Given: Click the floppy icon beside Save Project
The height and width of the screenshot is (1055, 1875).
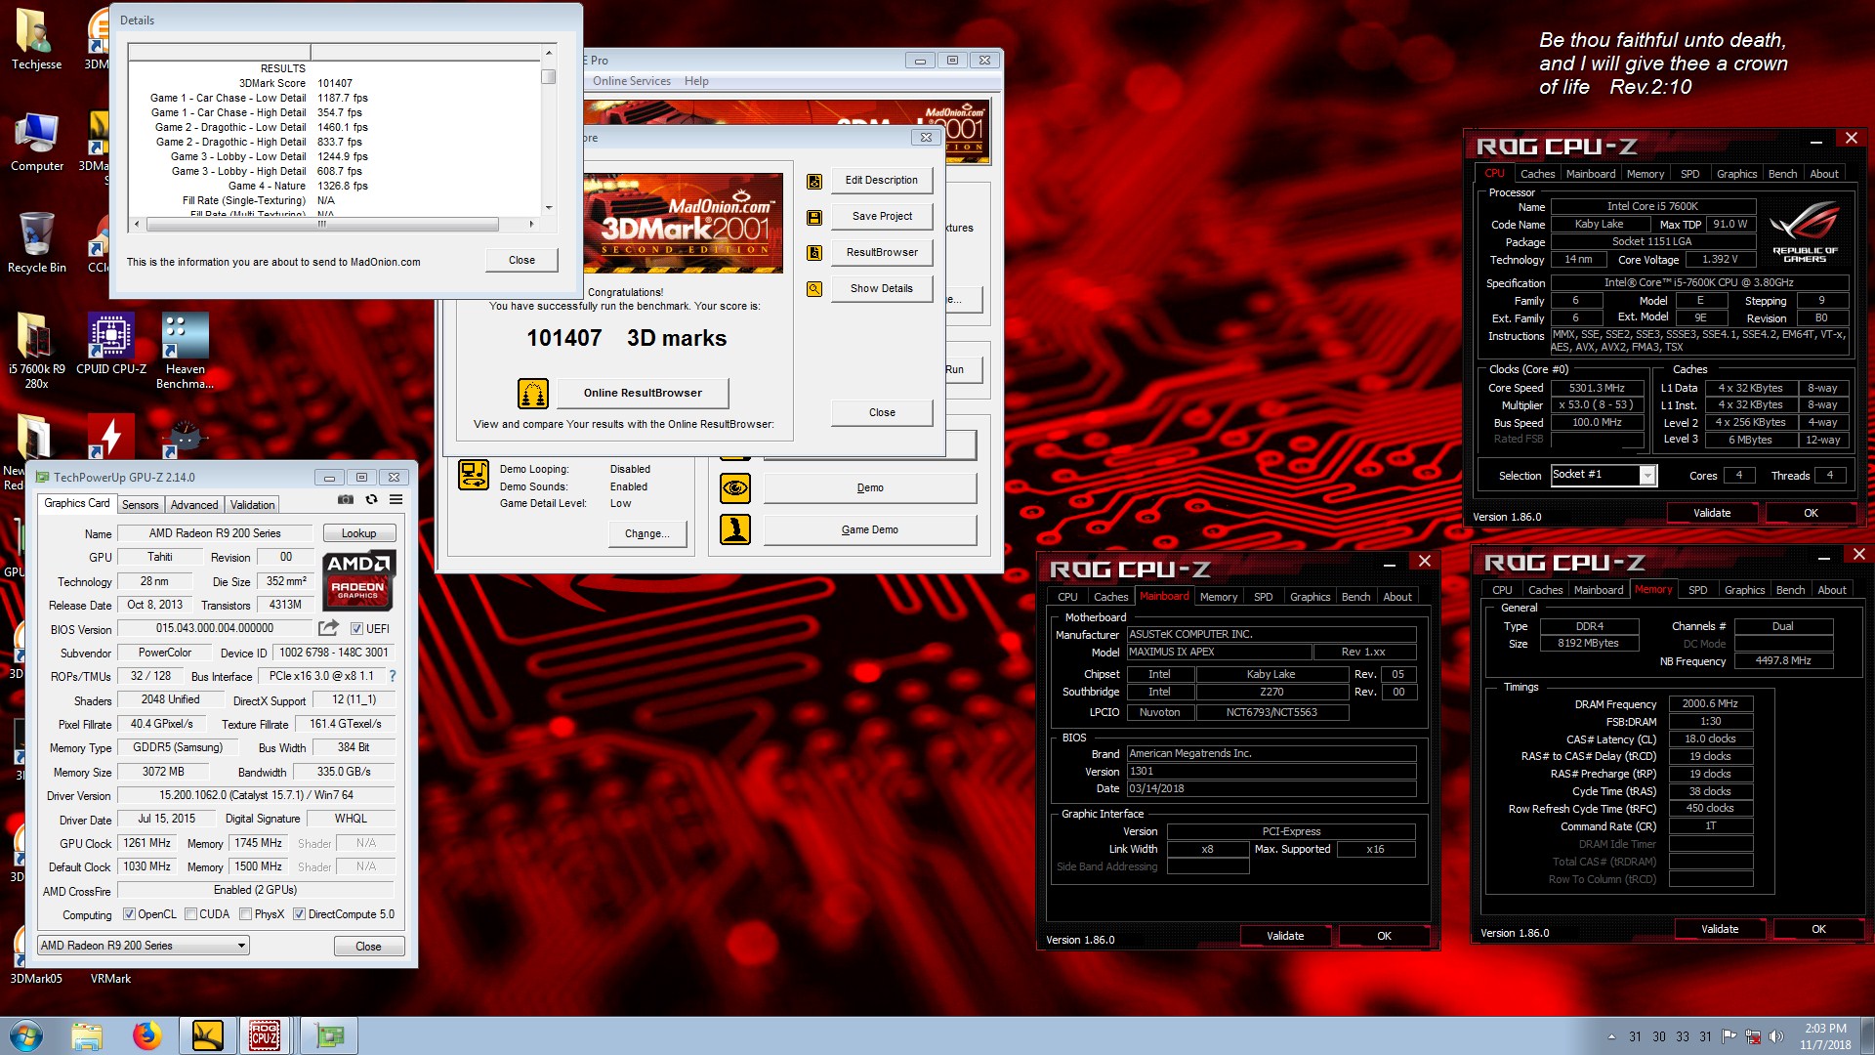Looking at the screenshot, I should click(814, 217).
